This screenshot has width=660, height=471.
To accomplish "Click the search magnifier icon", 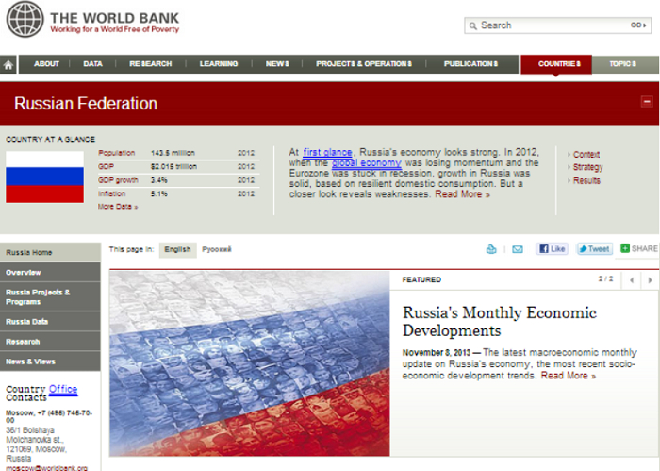I will click(473, 26).
